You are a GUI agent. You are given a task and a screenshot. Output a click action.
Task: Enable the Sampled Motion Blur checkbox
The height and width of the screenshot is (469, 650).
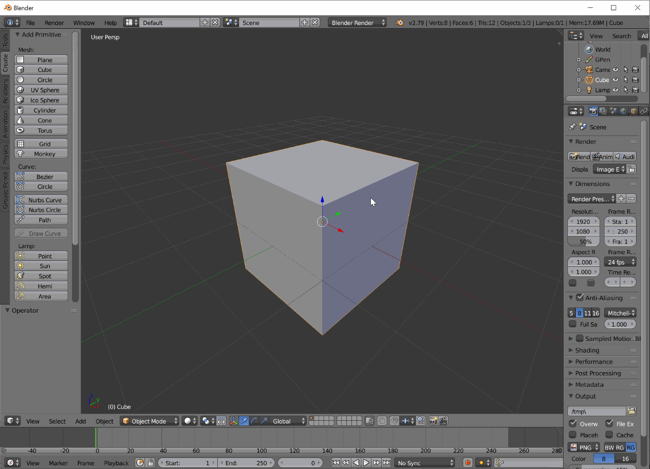click(580, 338)
